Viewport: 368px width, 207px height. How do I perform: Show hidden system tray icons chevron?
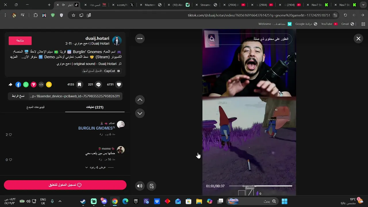pyautogui.click(x=60, y=201)
